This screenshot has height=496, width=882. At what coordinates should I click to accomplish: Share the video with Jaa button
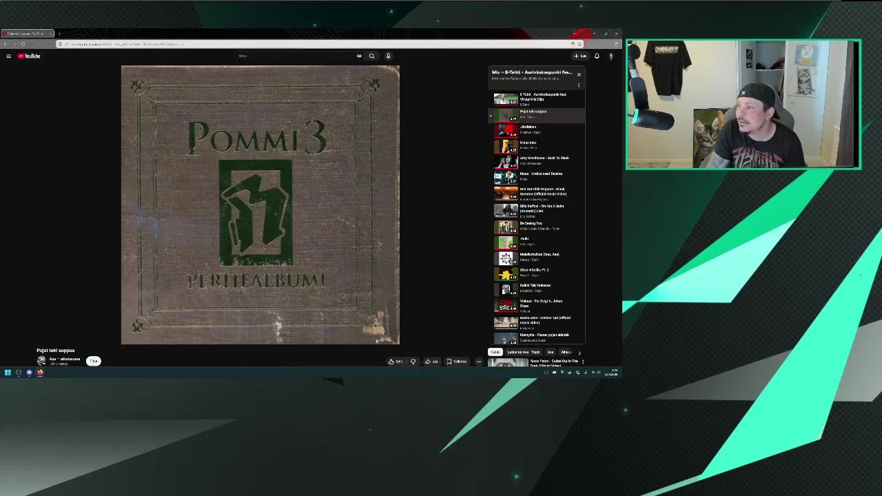click(431, 361)
